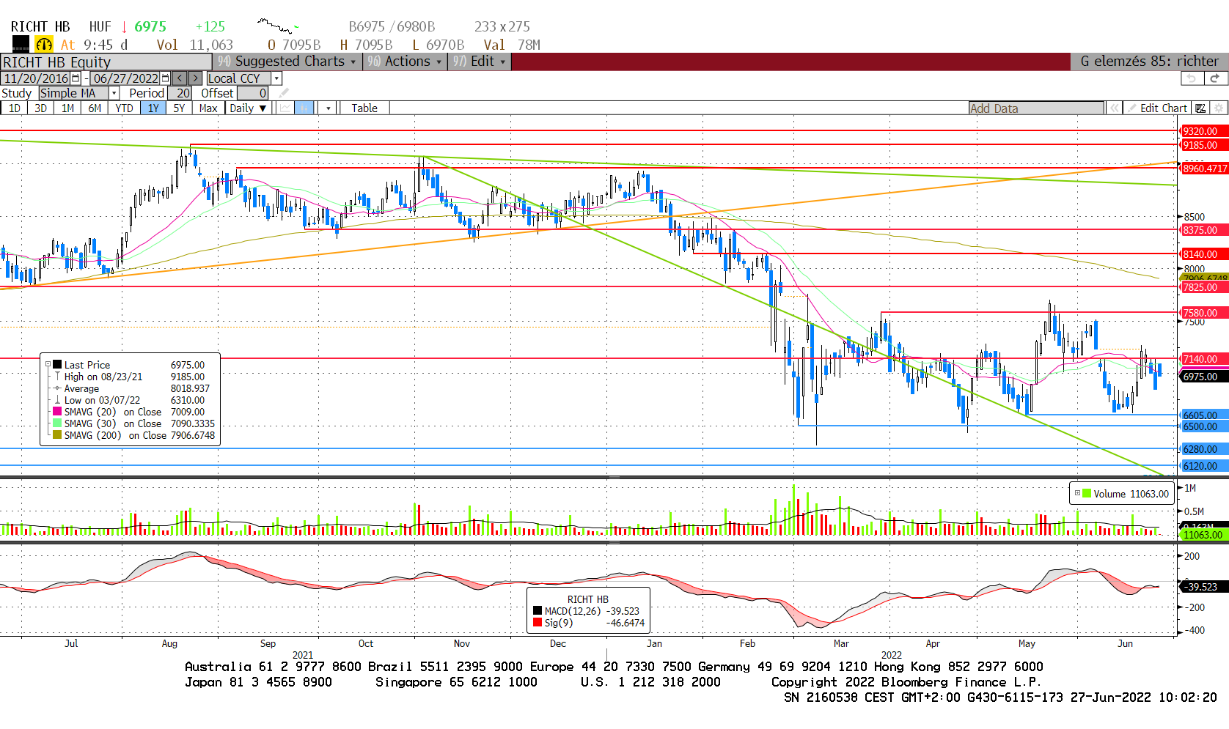
Task: Click High on 08/23/21 legend marker
Action: (57, 377)
